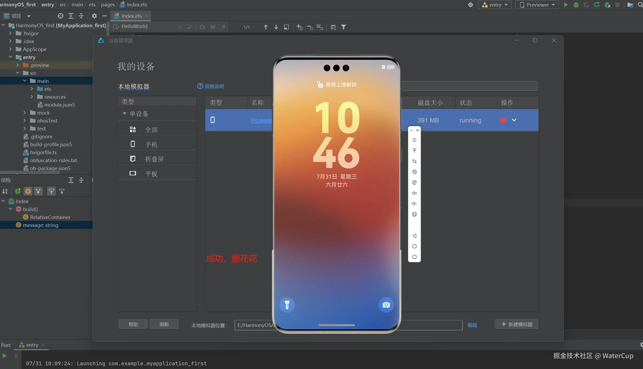The height and width of the screenshot is (369, 643).
Task: Open the actions dropdown arrow for running device
Action: [514, 120]
